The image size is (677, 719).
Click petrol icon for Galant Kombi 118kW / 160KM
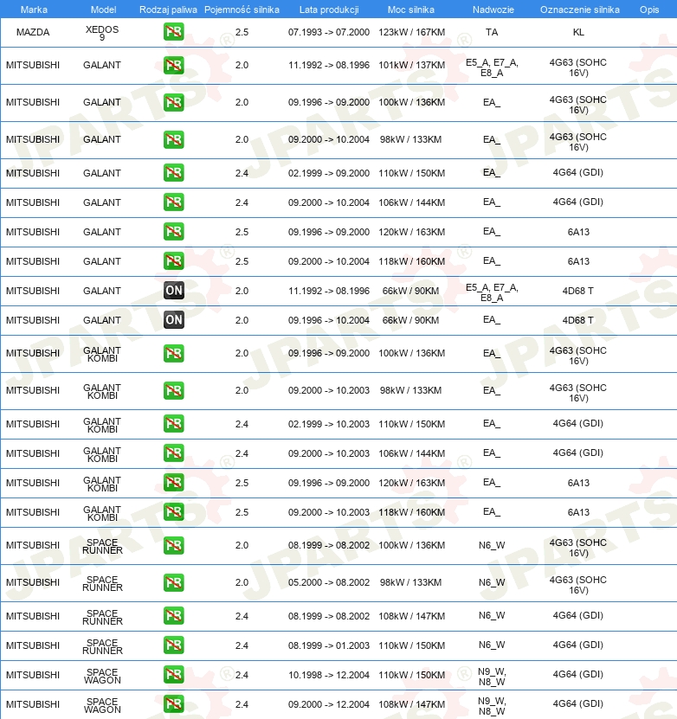coord(174,511)
